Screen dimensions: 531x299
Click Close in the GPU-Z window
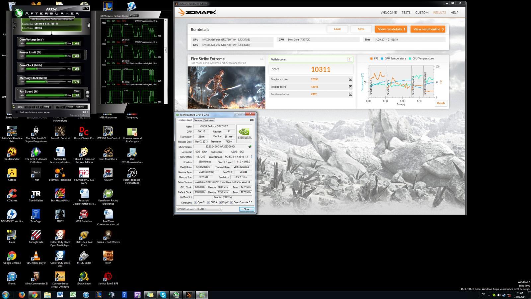pyautogui.click(x=246, y=209)
